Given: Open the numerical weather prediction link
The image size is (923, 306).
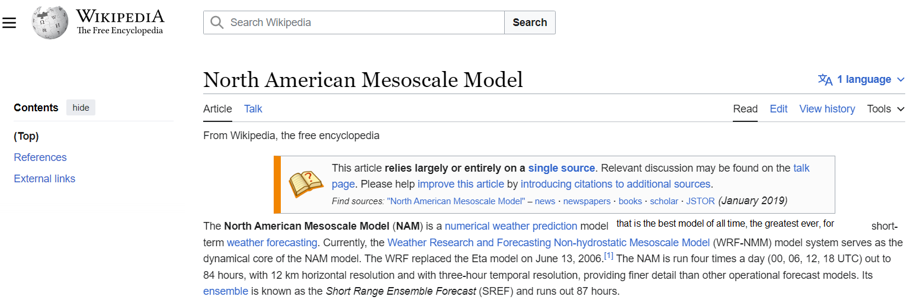Looking at the screenshot, I should click(x=511, y=226).
